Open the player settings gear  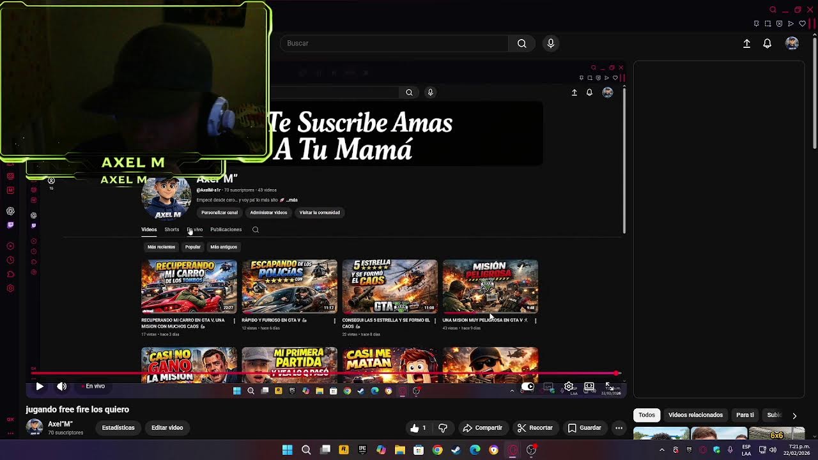point(568,387)
